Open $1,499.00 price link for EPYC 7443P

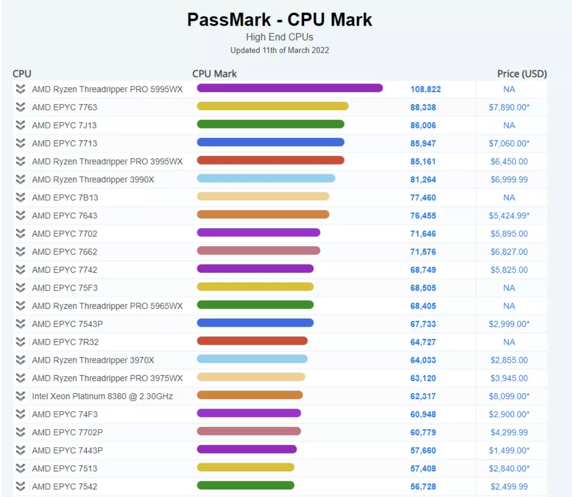510,450
